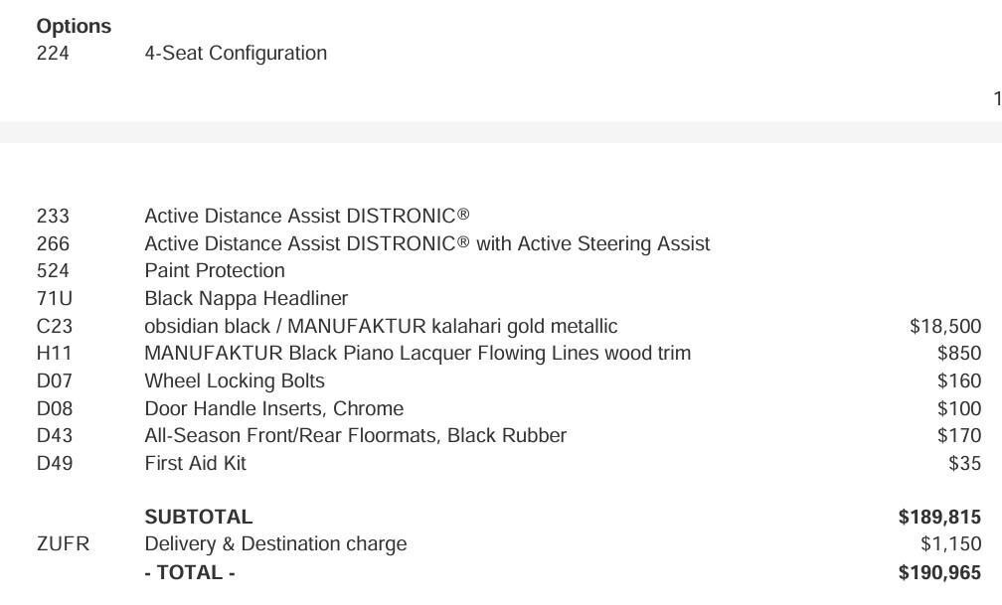
Task: Click the $850 price value
Action: [x=958, y=353]
